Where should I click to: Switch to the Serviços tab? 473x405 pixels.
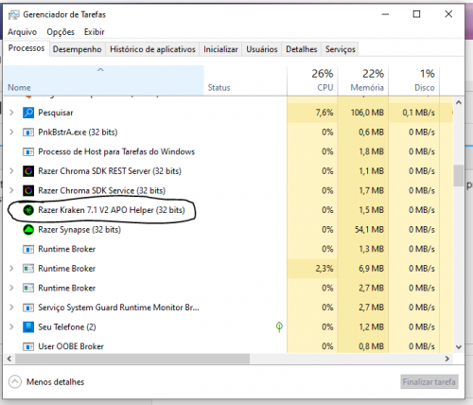341,49
